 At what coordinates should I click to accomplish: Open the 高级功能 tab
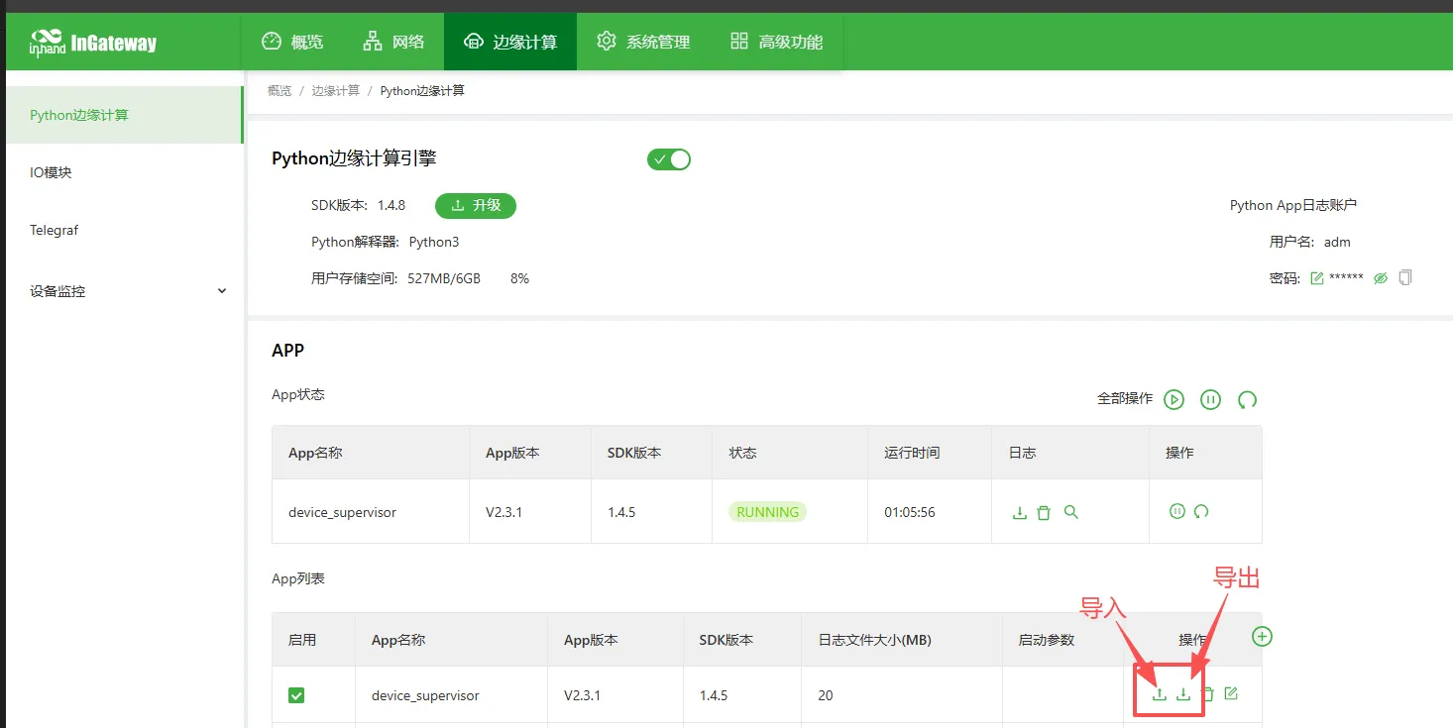[x=776, y=42]
